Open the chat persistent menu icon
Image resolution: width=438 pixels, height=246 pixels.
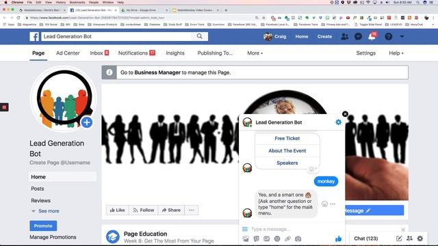coord(245,229)
